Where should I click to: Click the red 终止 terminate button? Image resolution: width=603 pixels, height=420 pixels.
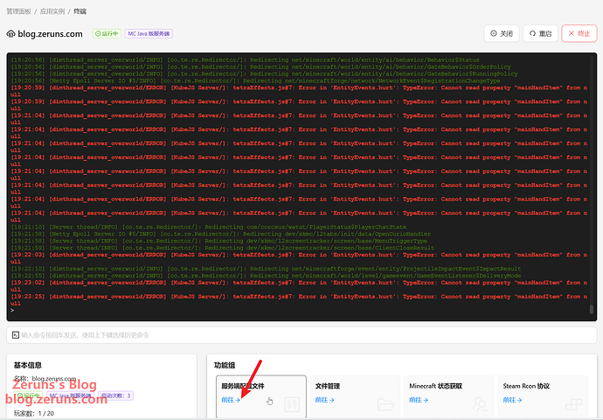579,33
